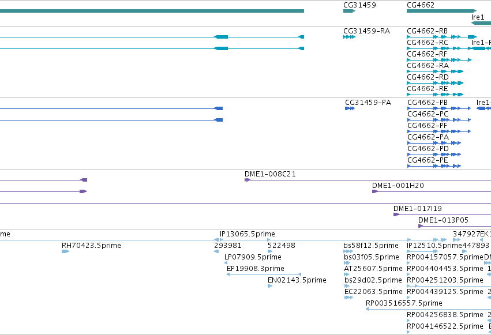Select the DME1-017I19 label
Viewport: 491px width, 335px height.
point(417,209)
